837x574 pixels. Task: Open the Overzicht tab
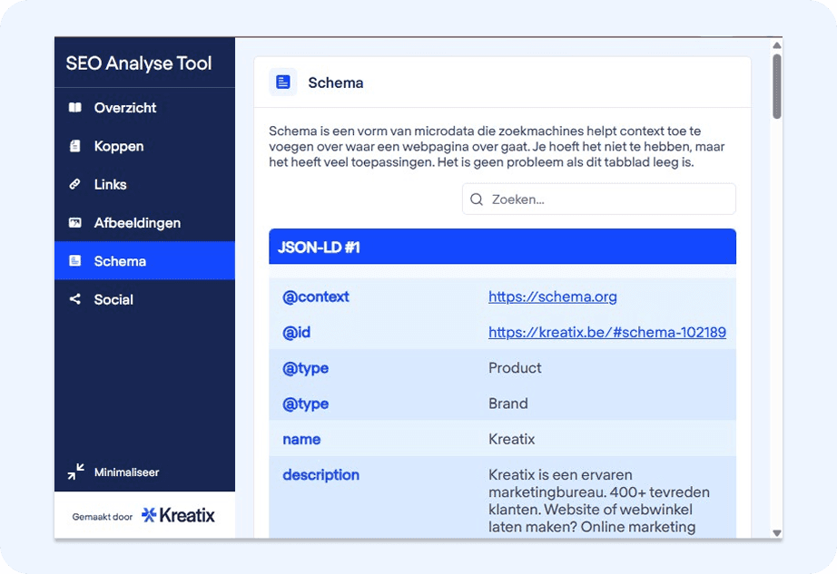[x=125, y=108]
